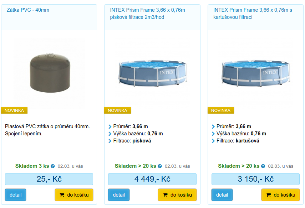Click the 4 449,- Kč price box

[152, 179]
